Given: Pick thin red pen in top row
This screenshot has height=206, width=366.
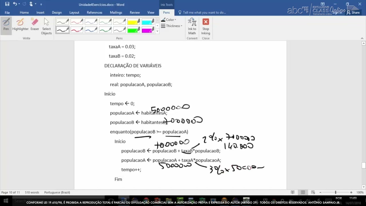Looking at the screenshot, I should (x=77, y=22).
